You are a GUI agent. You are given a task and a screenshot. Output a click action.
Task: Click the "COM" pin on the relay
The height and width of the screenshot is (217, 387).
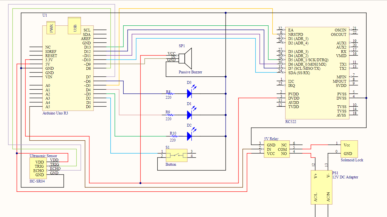tap(282, 149)
